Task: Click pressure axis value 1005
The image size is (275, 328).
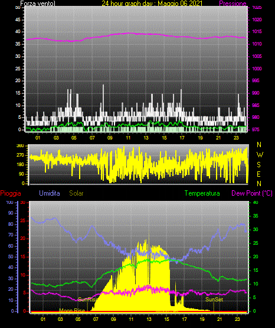Action: click(x=257, y=56)
